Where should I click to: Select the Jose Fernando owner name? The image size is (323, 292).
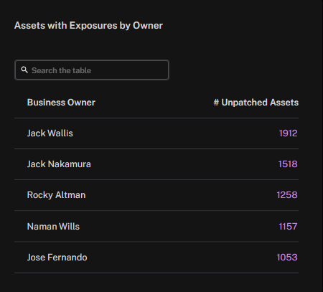(x=57, y=258)
